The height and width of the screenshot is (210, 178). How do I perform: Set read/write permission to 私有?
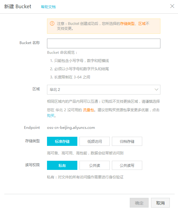[62, 165]
